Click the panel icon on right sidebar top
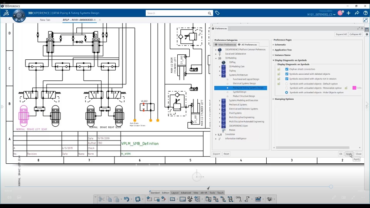The width and height of the screenshot is (370, 208). tap(367, 30)
